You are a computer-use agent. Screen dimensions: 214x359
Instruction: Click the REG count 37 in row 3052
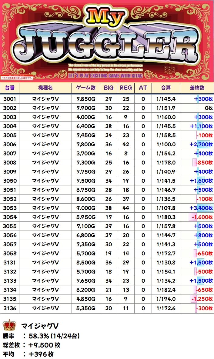pos(126,199)
